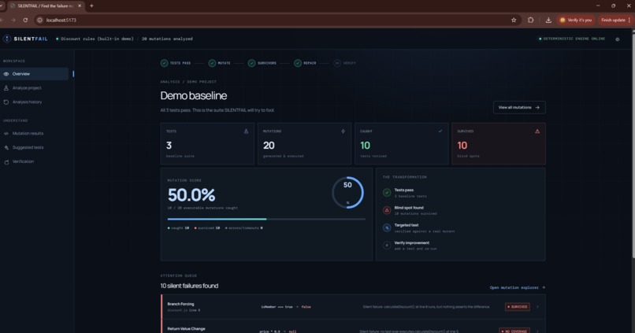Click the browser address bar
The image size is (635, 333).
[276, 20]
